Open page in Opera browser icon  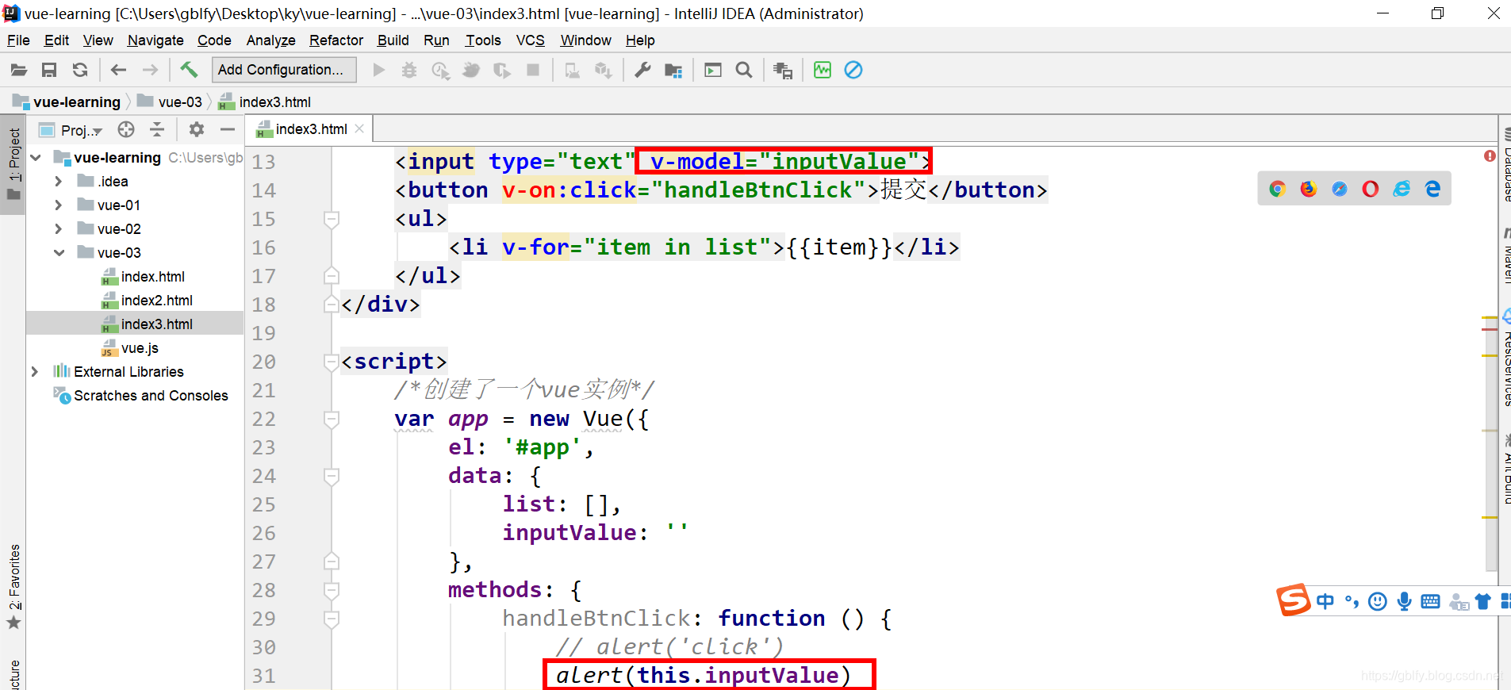1371,189
